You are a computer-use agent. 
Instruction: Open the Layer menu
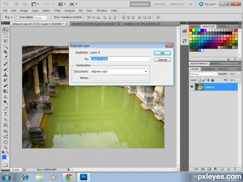pyautogui.click(x=35, y=11)
